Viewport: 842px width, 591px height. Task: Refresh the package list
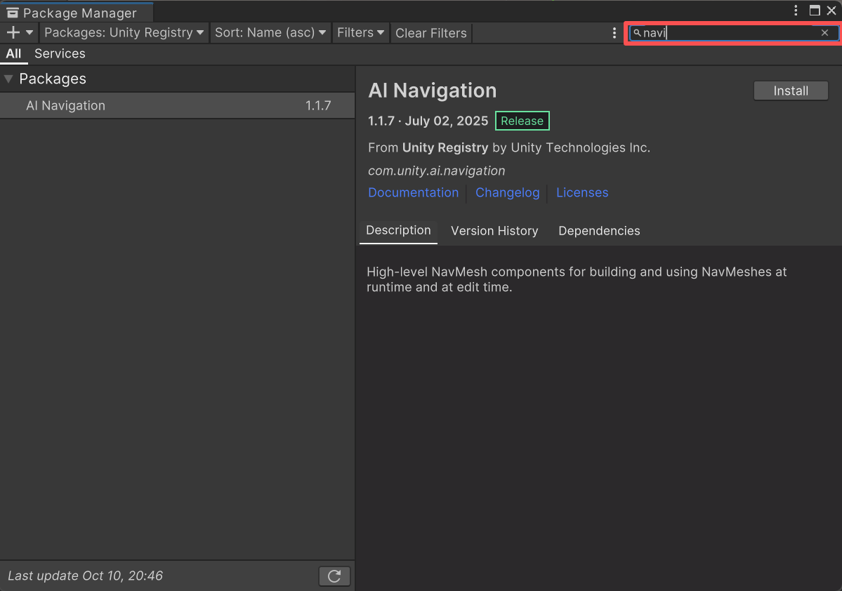click(x=334, y=576)
